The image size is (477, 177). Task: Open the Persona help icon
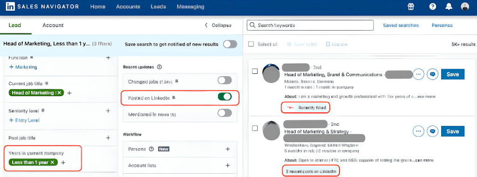[x=151, y=149]
